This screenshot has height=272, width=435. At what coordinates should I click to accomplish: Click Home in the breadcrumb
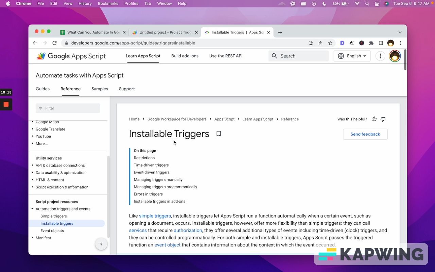click(x=134, y=119)
